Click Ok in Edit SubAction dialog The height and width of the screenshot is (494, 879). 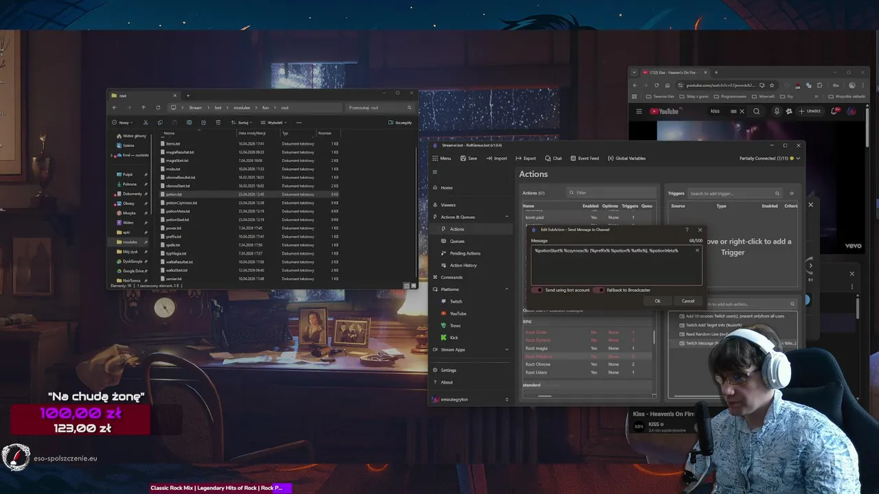[x=657, y=301]
